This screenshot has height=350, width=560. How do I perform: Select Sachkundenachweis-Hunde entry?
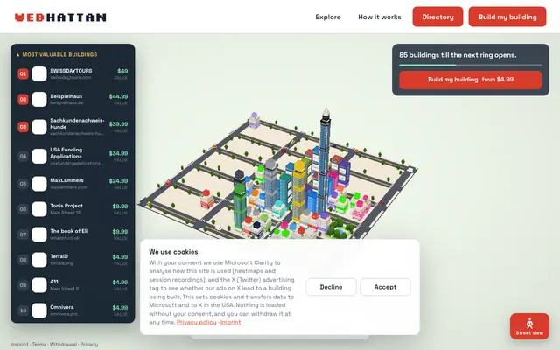[73, 127]
